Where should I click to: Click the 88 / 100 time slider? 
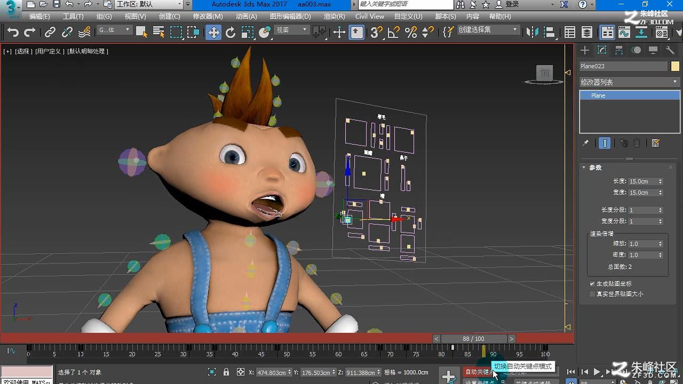click(x=473, y=339)
